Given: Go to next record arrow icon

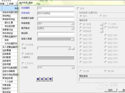Looking at the screenshot, I should pyautogui.click(x=46, y=79).
